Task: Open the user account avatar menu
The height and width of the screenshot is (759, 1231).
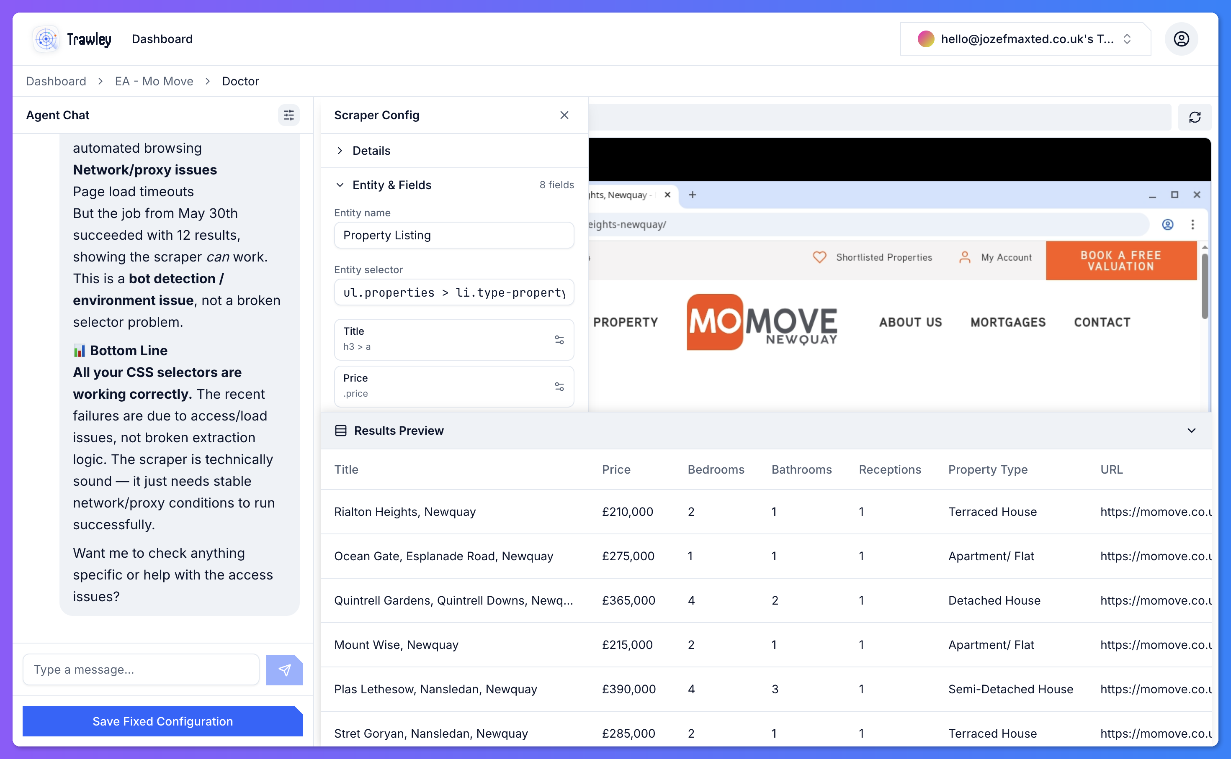Action: click(x=1181, y=39)
